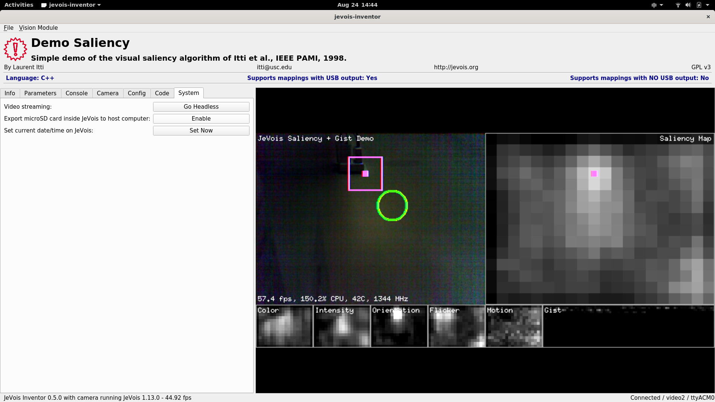Click the Set Now date/time button
715x402 pixels.
point(201,130)
